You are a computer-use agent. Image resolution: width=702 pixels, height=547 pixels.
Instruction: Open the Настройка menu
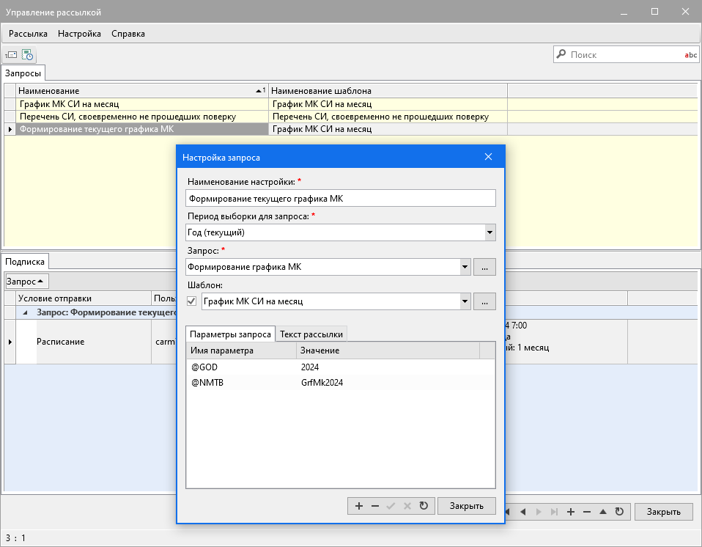(x=79, y=34)
